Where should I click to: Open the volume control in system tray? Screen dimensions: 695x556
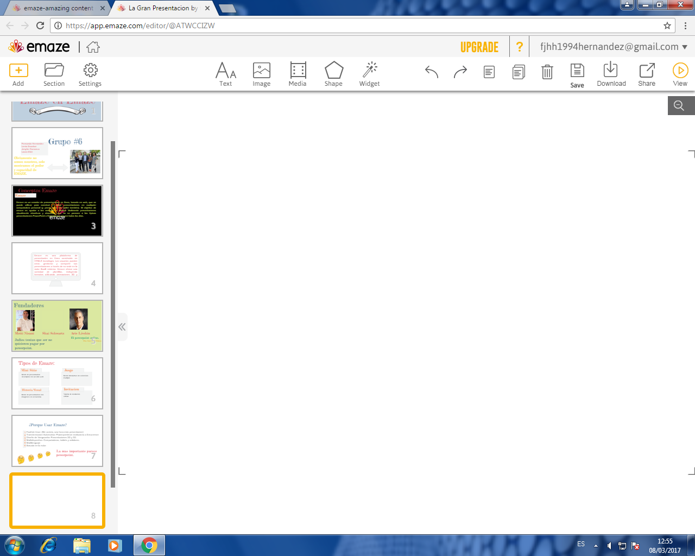pyautogui.click(x=609, y=545)
